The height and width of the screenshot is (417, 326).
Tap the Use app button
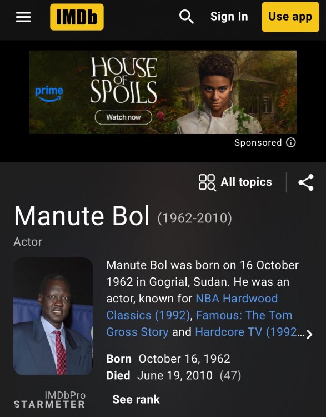coord(290,17)
